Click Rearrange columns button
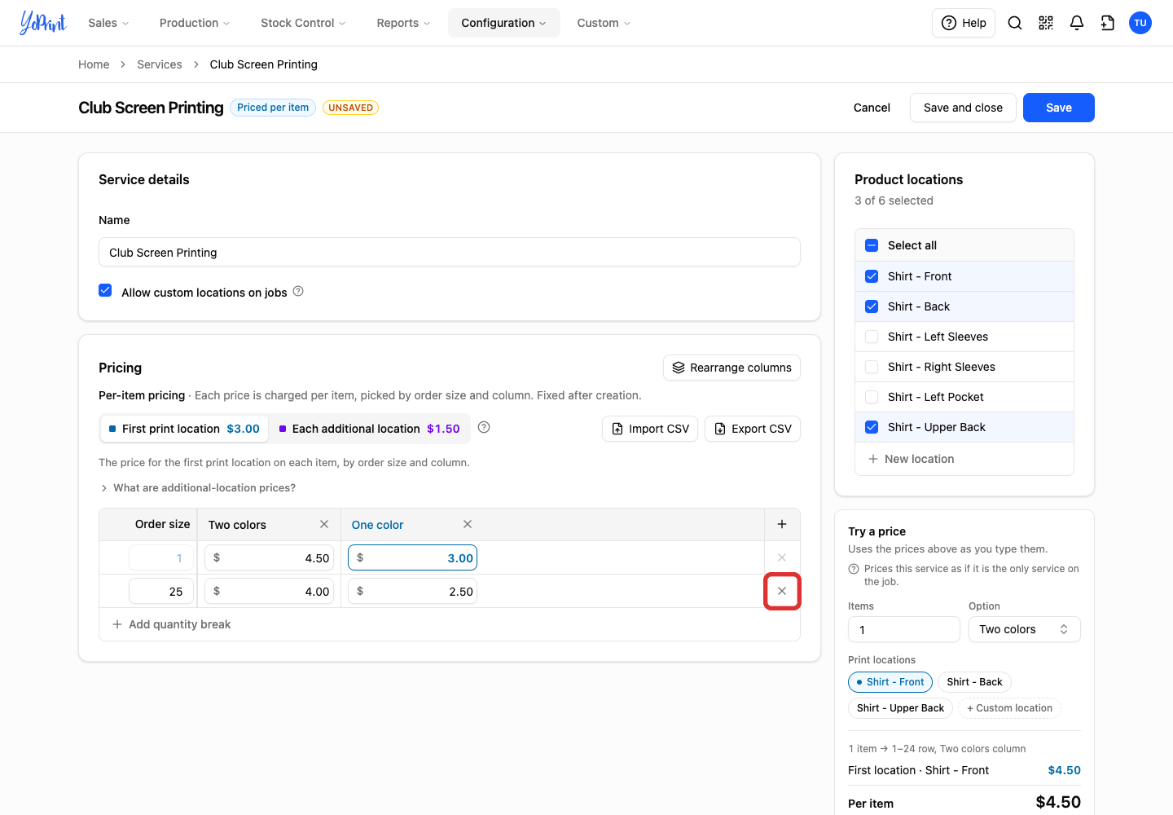 [x=731, y=368]
